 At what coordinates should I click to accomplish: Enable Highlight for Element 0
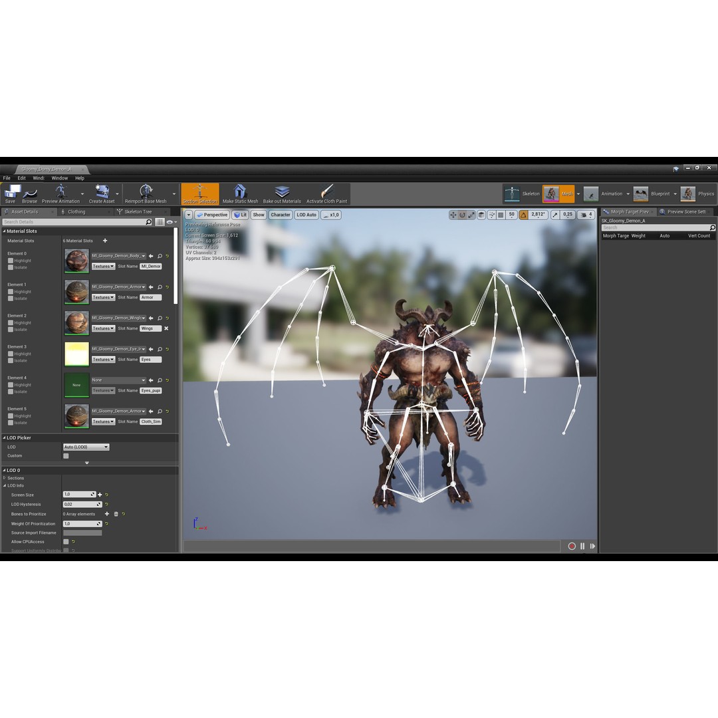11,261
